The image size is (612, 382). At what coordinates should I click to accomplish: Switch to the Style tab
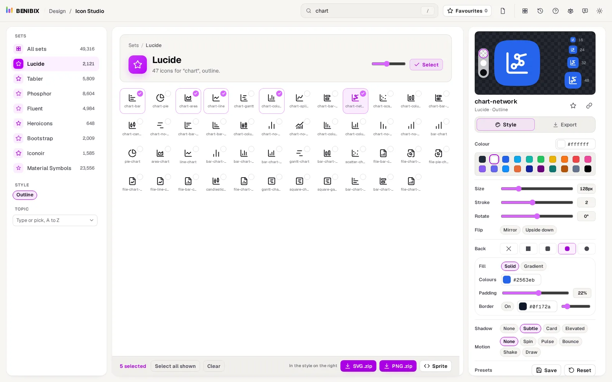[x=506, y=125]
